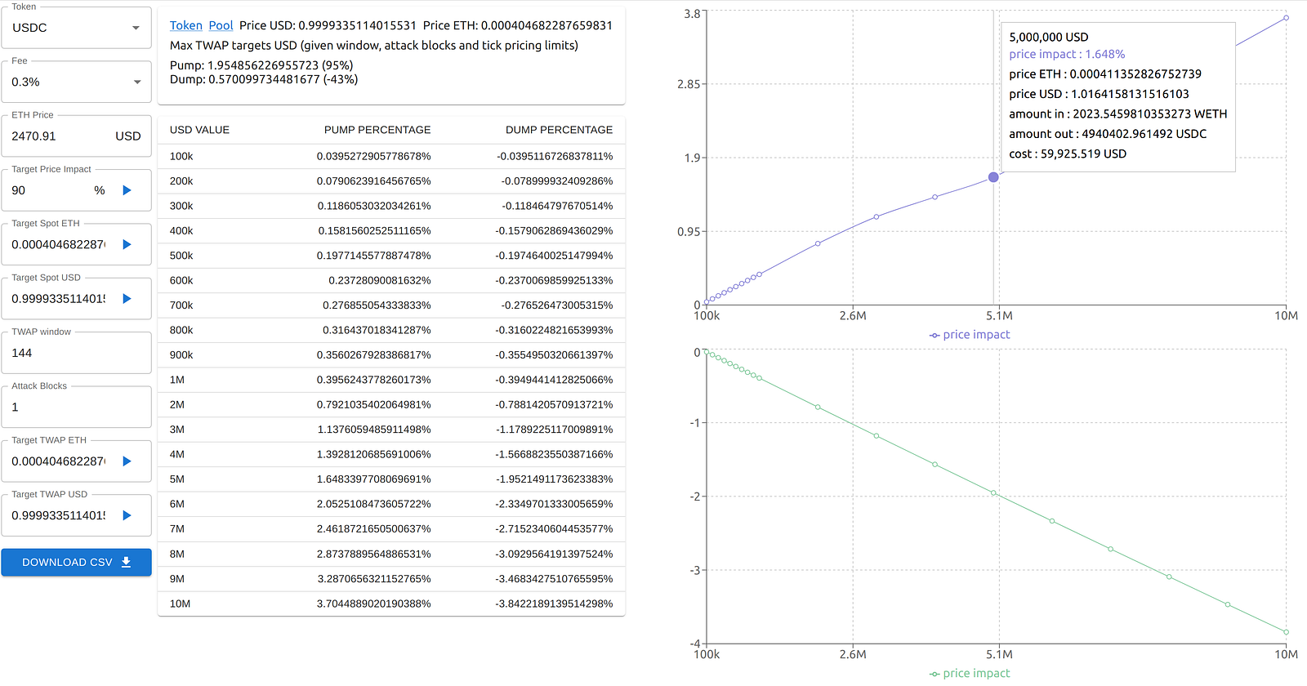This screenshot has height=686, width=1307.
Task: Click dump value -2.3349701333005659%
Action: pyautogui.click(x=555, y=504)
